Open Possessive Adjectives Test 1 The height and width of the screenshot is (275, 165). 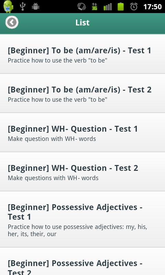pyautogui.click(x=82, y=219)
